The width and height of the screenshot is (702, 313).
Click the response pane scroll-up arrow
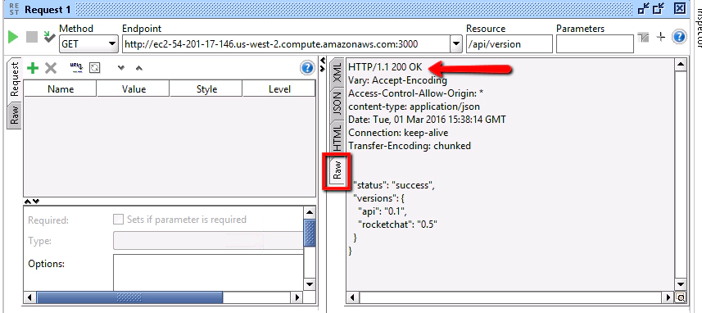tap(681, 66)
